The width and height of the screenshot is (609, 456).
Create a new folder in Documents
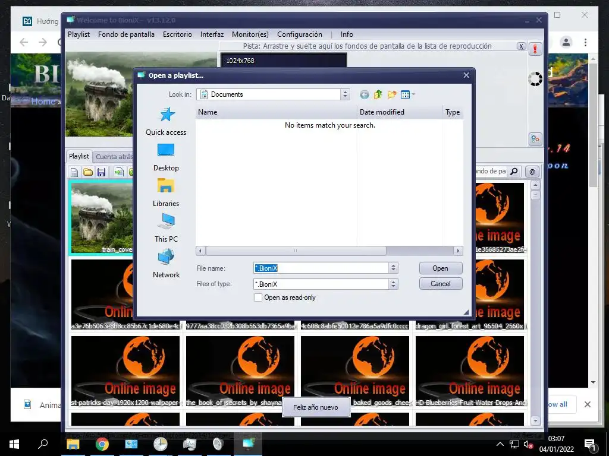[x=391, y=94]
